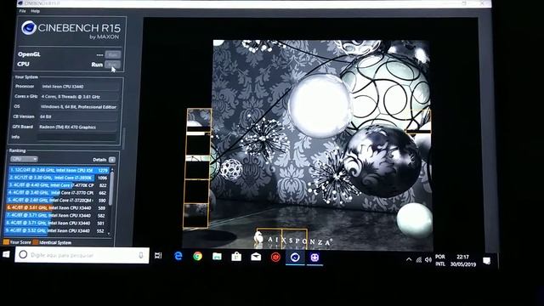Select ranking row 9 scoring 552
This screenshot has height=306, width=544.
pyautogui.click(x=54, y=230)
